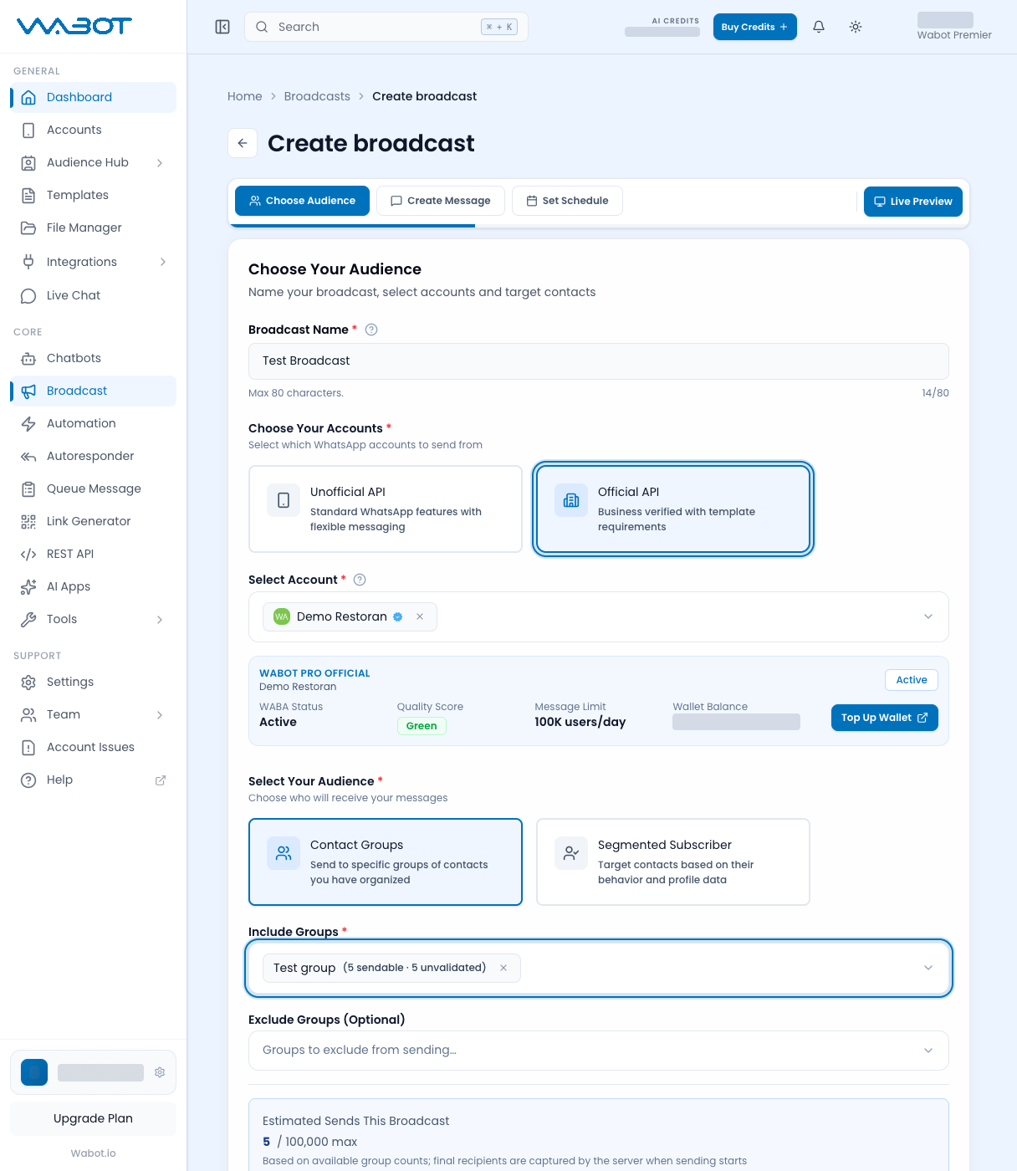Click the Active status badge

tap(912, 680)
